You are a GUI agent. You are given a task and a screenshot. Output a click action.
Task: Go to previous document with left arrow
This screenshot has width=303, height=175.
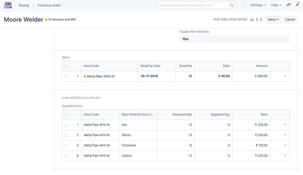point(257,20)
